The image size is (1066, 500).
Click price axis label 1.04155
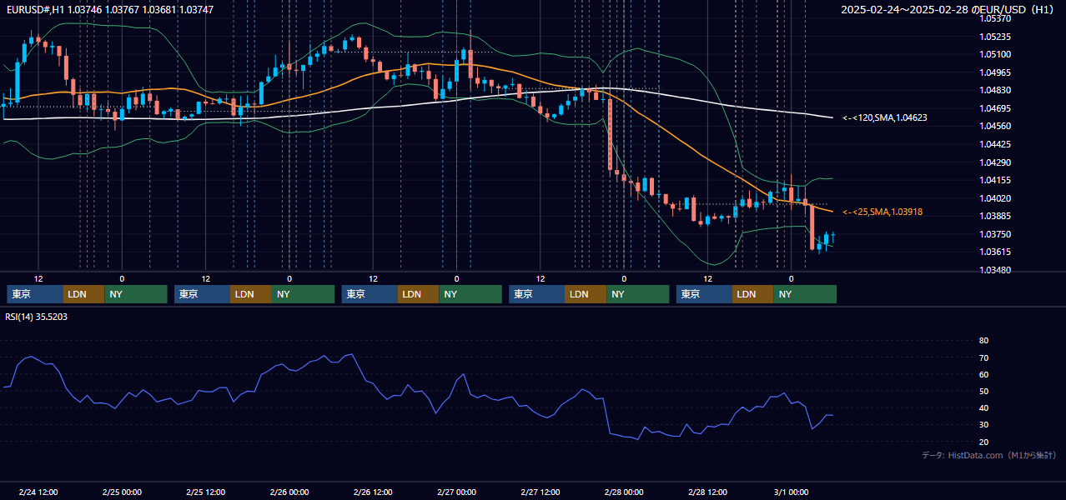[x=995, y=180]
